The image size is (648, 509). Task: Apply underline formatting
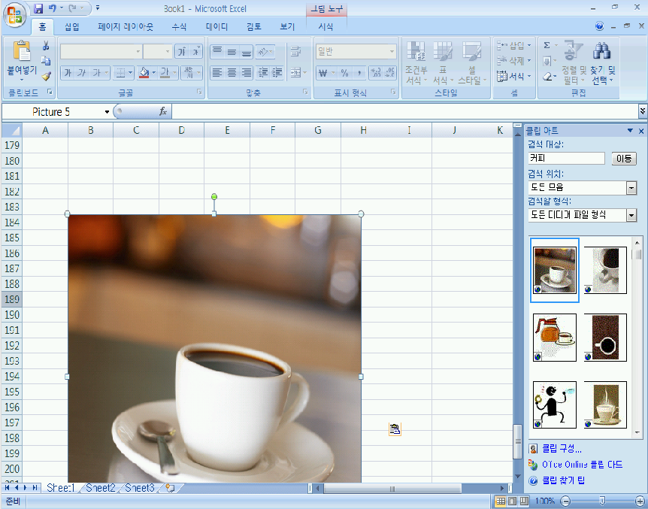click(x=97, y=73)
